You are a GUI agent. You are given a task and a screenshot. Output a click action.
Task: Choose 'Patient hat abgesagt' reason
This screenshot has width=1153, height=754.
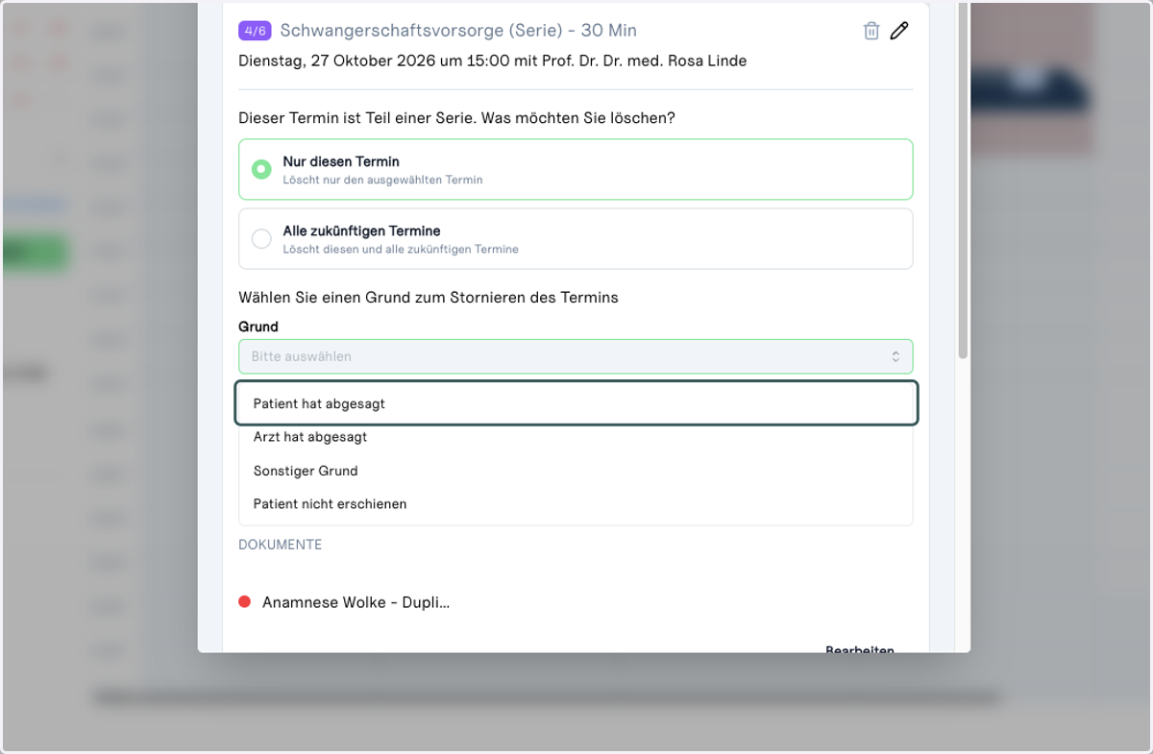pyautogui.click(x=576, y=403)
